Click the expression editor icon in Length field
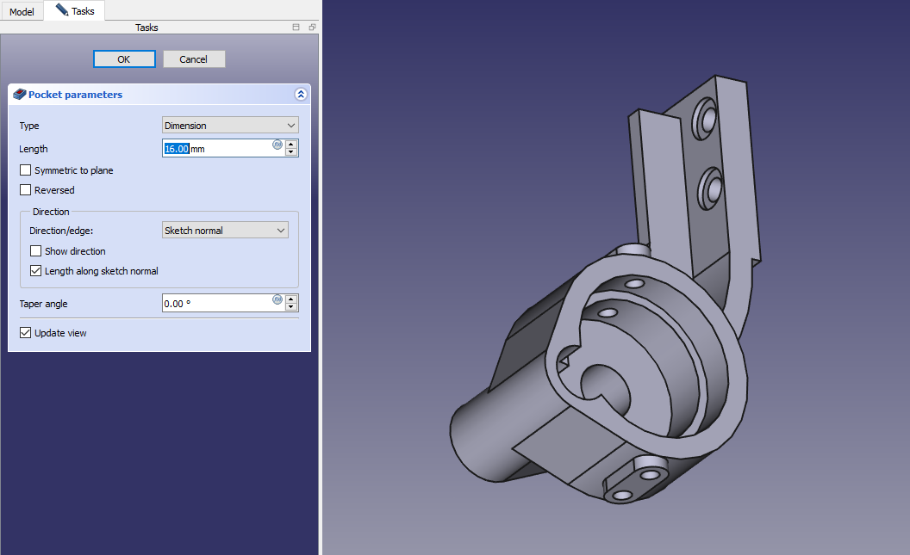The height and width of the screenshot is (555, 910). click(x=277, y=145)
